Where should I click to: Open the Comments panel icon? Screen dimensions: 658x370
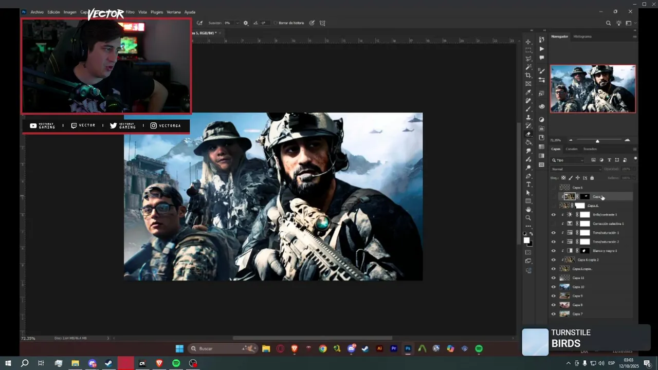point(541,58)
